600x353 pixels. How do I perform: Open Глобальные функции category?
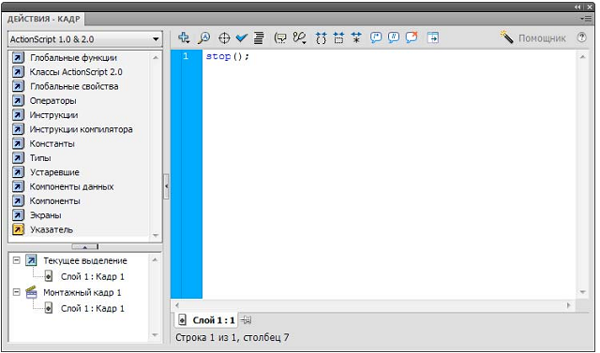73,58
